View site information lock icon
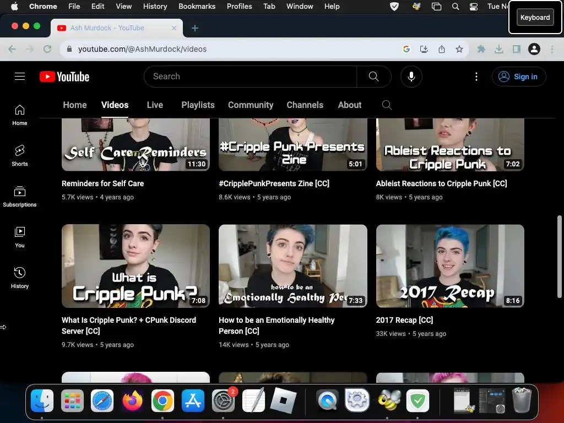The image size is (564, 423). pyautogui.click(x=69, y=49)
